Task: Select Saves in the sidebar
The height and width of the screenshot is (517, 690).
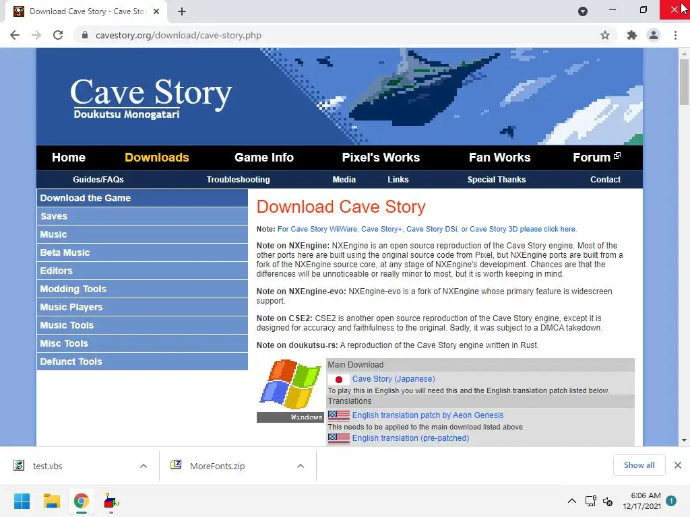Action: pyautogui.click(x=143, y=216)
